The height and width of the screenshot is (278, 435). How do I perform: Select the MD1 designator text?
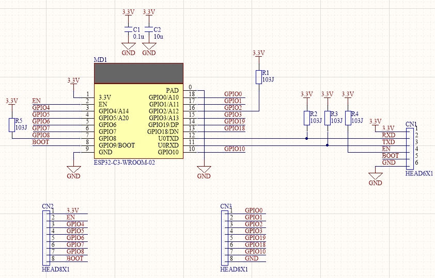[100, 60]
